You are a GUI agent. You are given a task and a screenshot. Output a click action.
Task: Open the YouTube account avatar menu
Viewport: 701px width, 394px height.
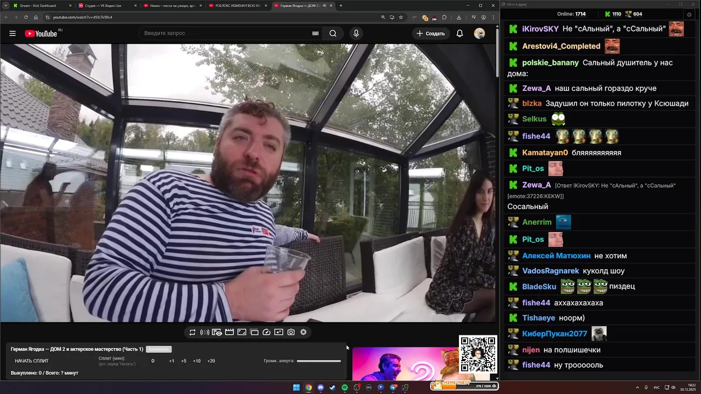coord(479,33)
